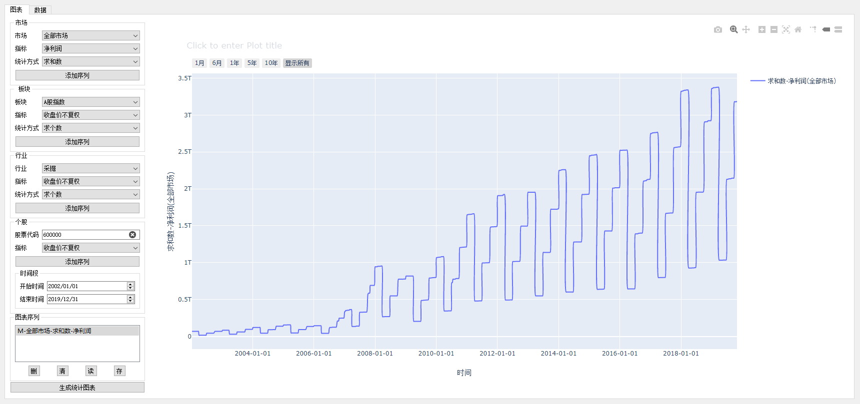This screenshot has height=404, width=860.
Task: Enable compare data on hover icon
Action: coord(838,29)
